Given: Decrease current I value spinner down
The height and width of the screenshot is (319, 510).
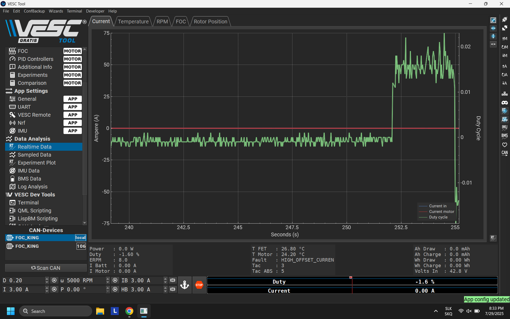Looking at the screenshot, I should point(47,291).
